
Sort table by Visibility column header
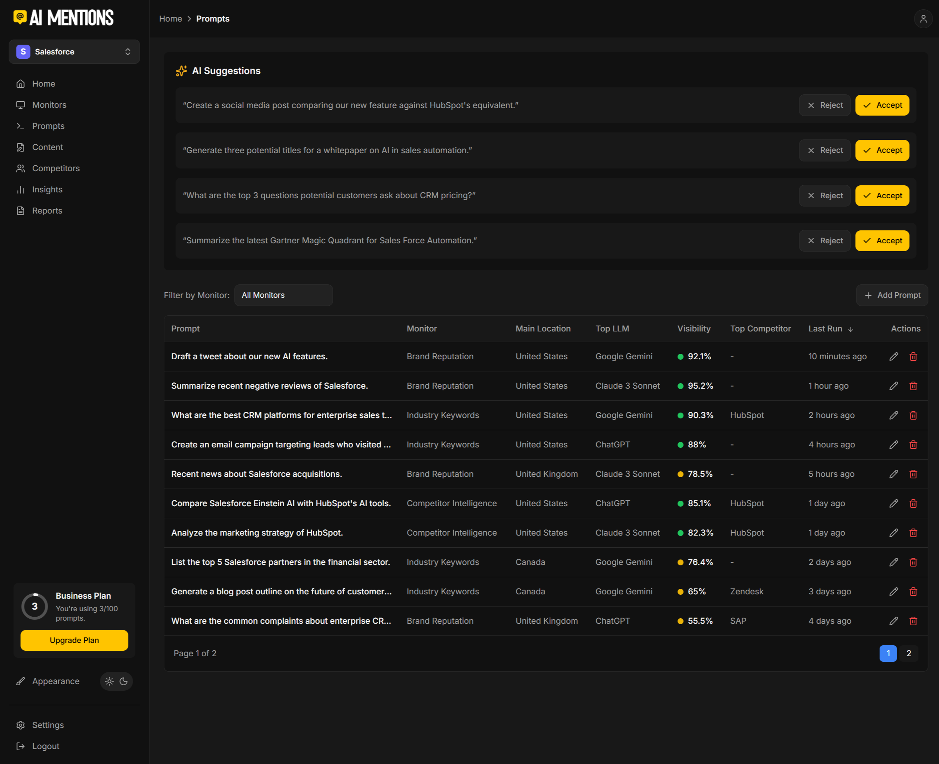[693, 329]
